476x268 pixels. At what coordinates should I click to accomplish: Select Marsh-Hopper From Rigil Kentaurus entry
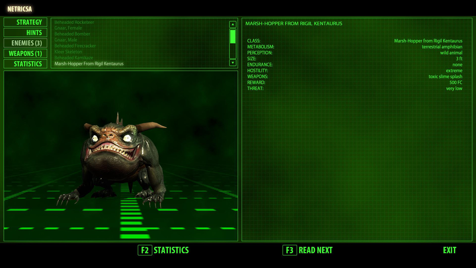[89, 64]
